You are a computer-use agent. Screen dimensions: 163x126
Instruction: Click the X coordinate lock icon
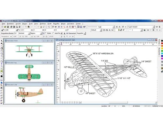3,30
